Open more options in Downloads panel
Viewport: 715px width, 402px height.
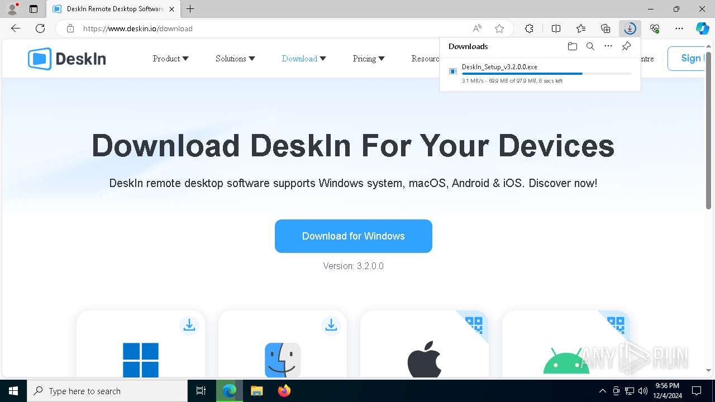608,46
